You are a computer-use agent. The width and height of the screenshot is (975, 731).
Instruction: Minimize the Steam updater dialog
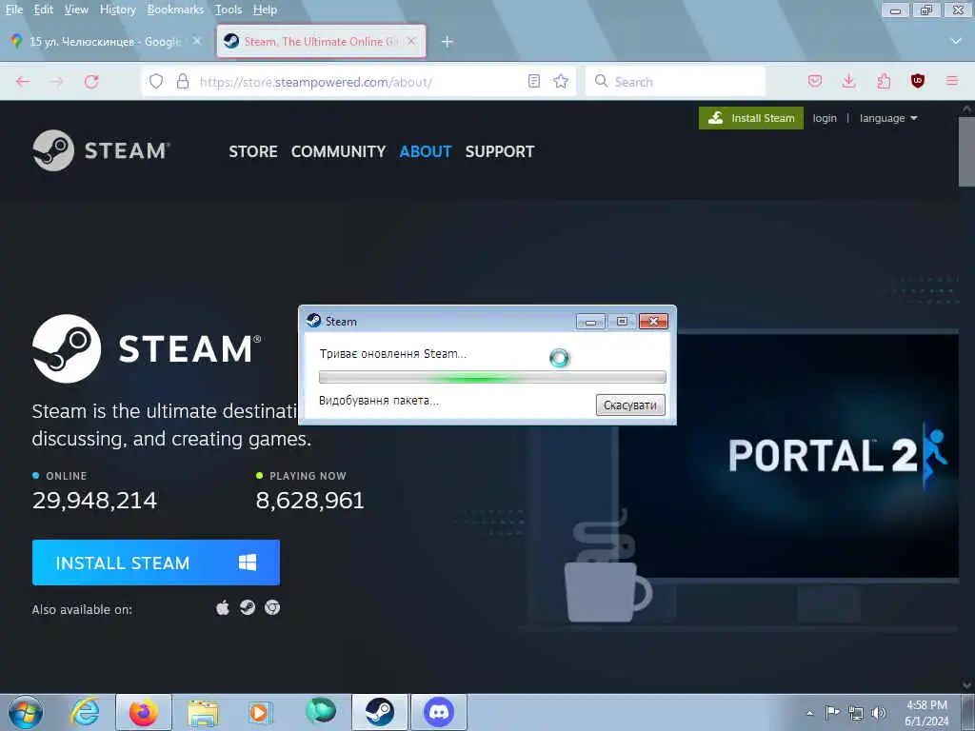(590, 322)
